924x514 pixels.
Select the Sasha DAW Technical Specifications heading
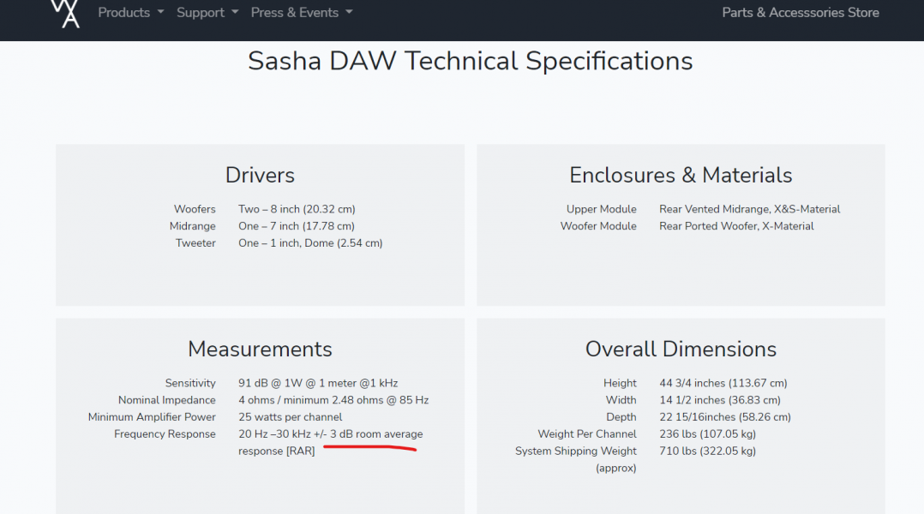coord(471,61)
